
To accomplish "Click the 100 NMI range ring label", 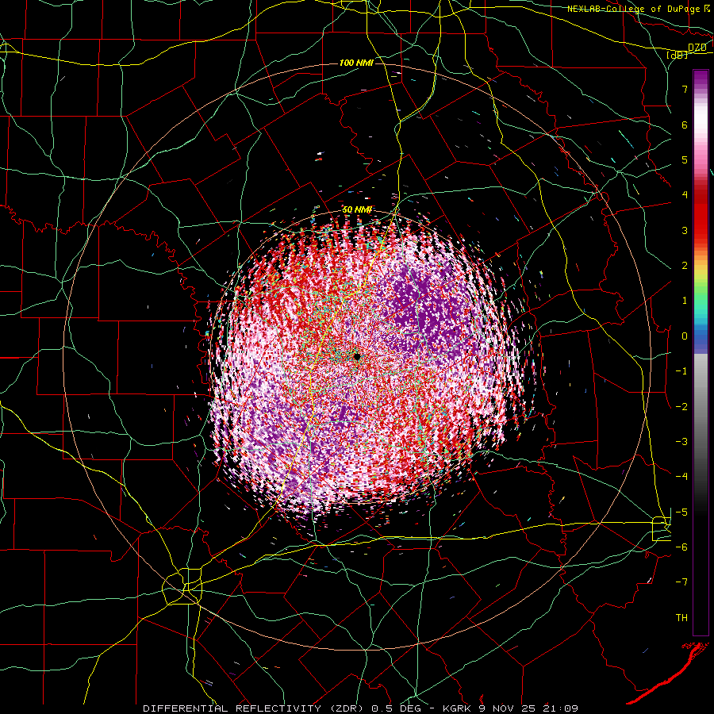I will pyautogui.click(x=356, y=63).
